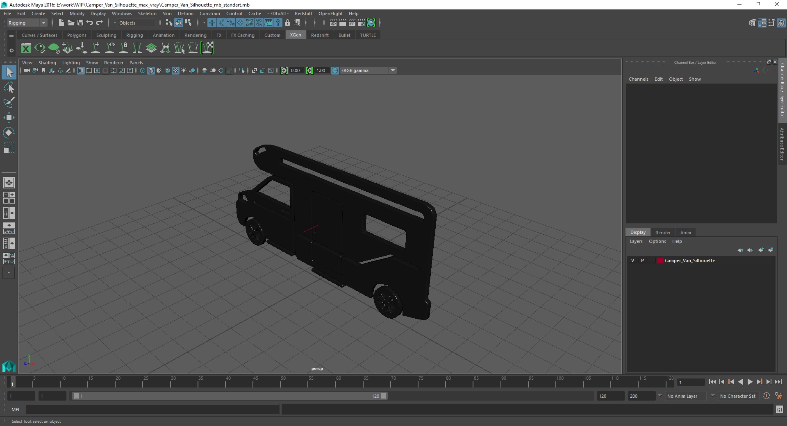Switch to single perspective view layout
Viewport: 787px width, 426px height.
9,183
